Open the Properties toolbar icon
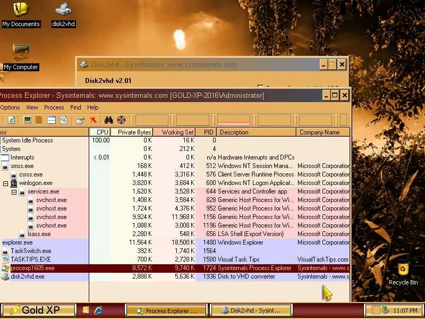The width and height of the screenshot is (425, 319). point(80,120)
